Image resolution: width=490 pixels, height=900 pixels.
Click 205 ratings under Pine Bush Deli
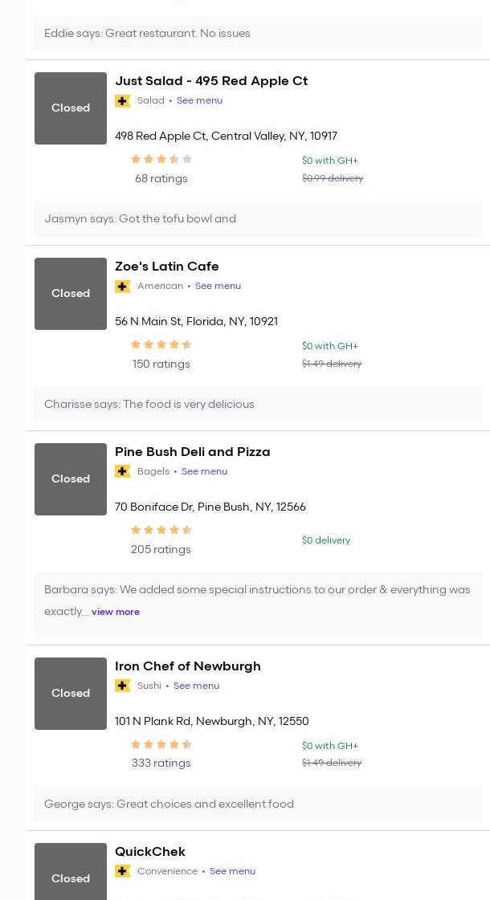pyautogui.click(x=161, y=550)
